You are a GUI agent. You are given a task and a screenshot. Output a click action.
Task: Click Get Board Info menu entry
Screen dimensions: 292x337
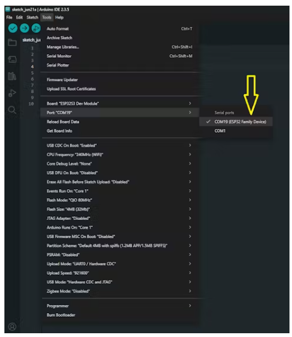tap(120, 131)
